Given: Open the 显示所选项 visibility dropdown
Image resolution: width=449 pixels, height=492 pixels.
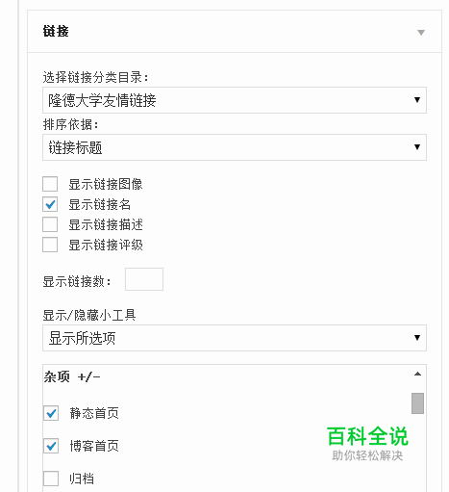Looking at the screenshot, I should point(235,338).
